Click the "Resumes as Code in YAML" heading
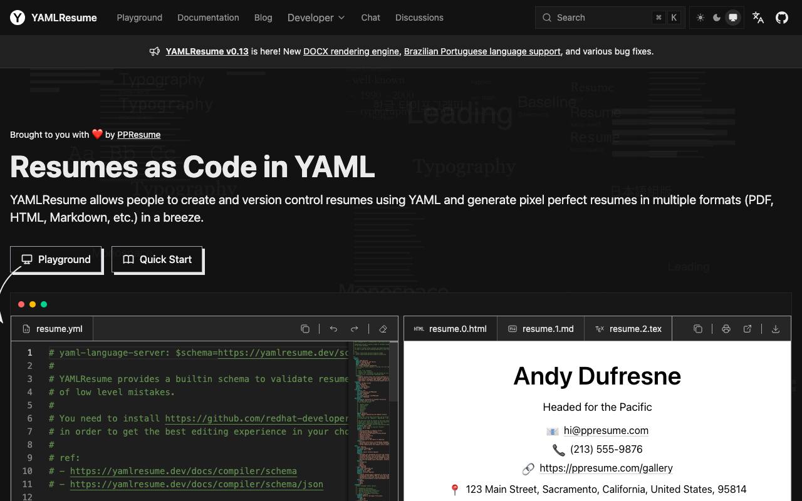The image size is (802, 501). [192, 167]
